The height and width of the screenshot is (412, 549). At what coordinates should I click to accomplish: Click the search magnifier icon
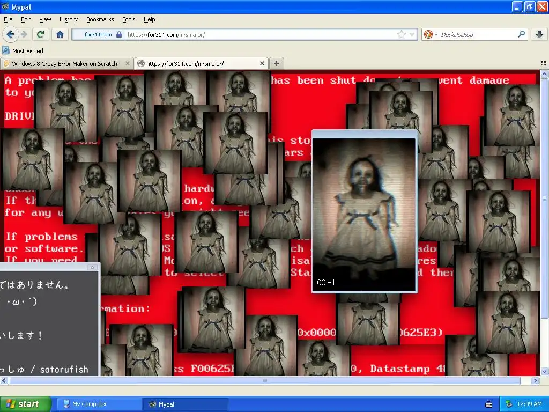coord(521,34)
